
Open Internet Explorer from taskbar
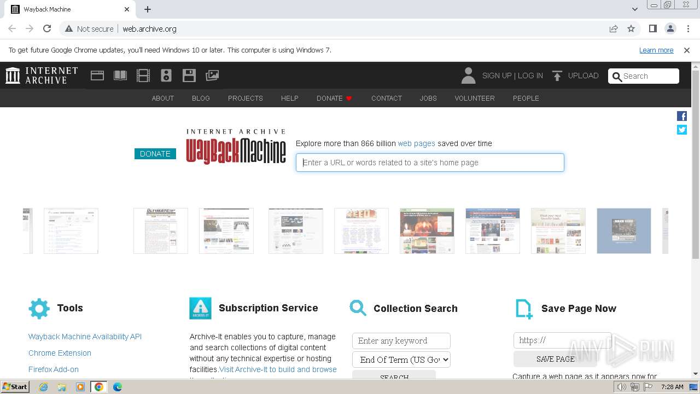point(44,387)
